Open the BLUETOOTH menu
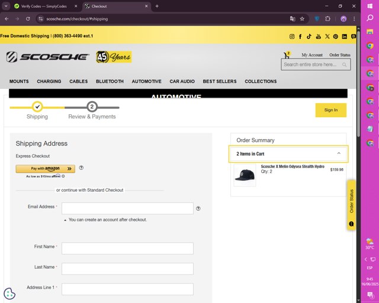The image size is (379, 303). [110, 82]
